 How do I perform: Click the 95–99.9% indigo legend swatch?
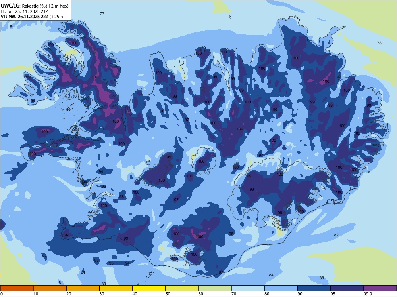(x=347, y=288)
